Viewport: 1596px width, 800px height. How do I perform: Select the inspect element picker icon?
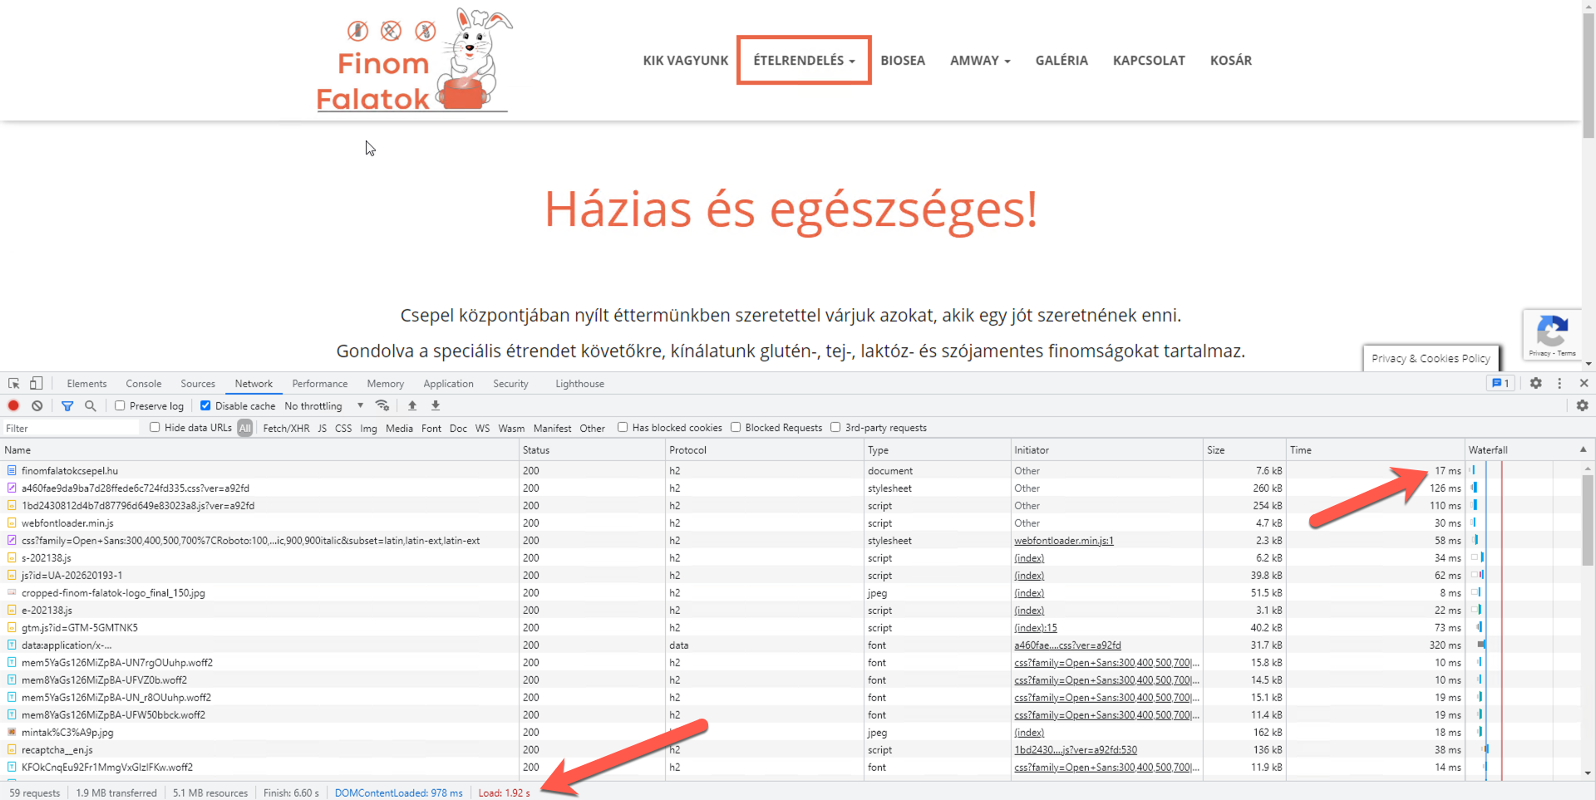click(x=14, y=383)
